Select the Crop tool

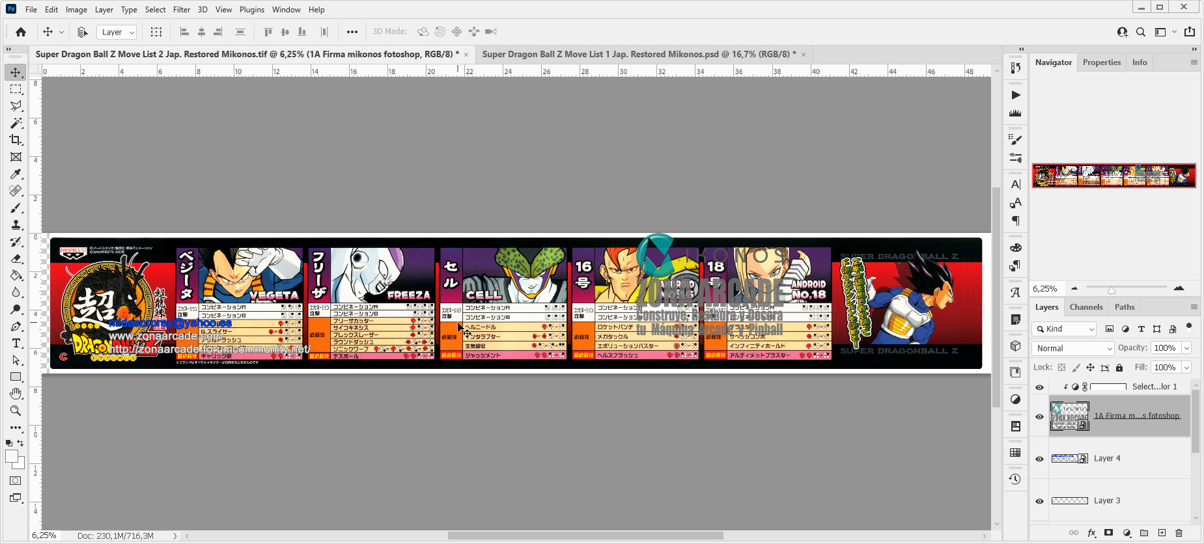click(16, 140)
